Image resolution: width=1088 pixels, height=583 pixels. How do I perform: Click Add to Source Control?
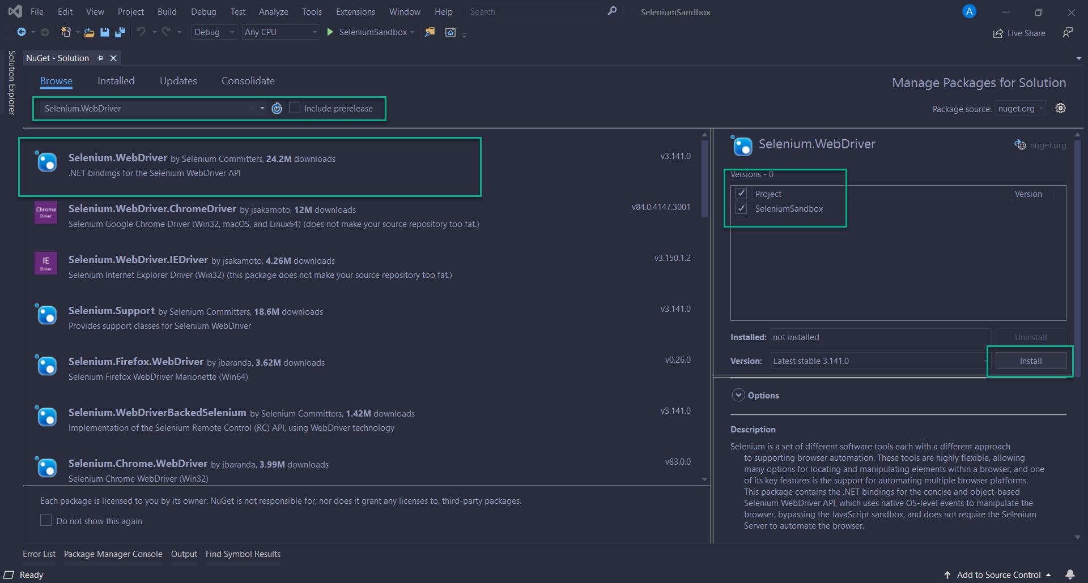pyautogui.click(x=997, y=575)
